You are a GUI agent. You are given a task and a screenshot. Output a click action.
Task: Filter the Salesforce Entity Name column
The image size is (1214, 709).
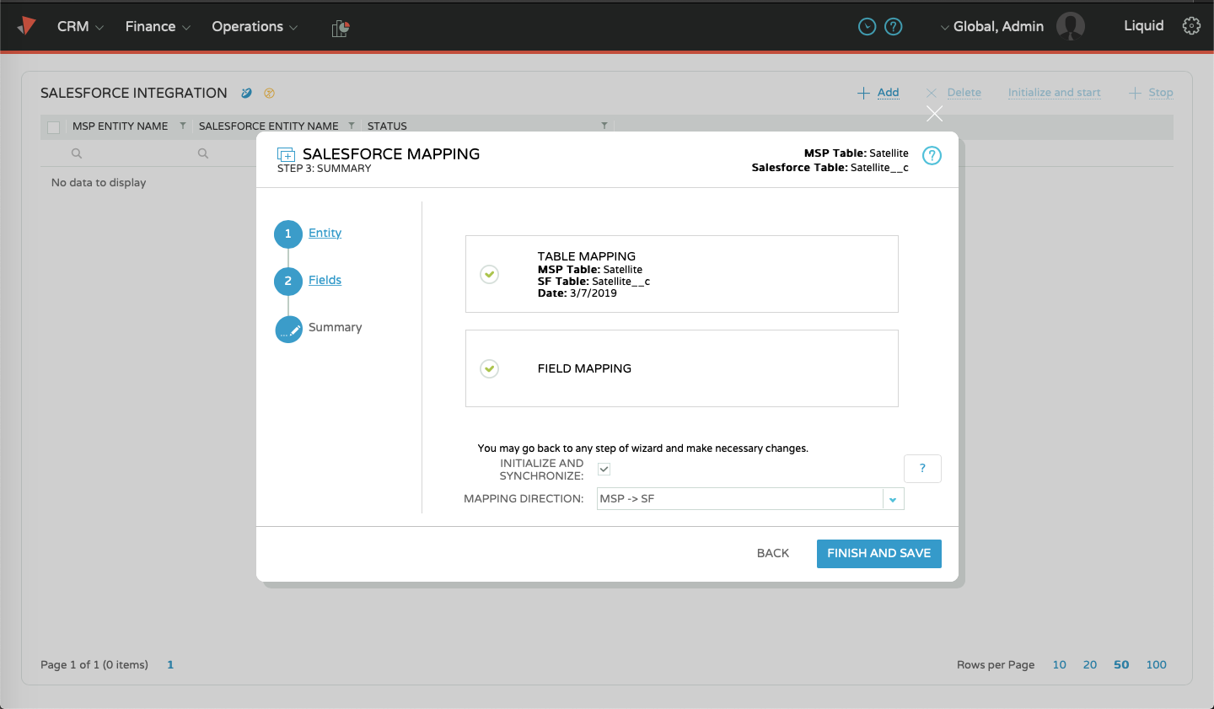tap(352, 126)
